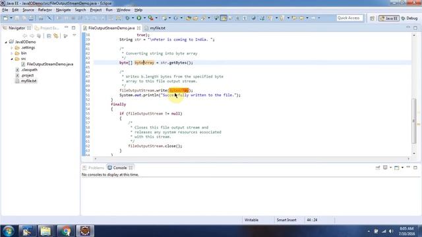Viewport: 422px width, 237px height.
Task: Click the editor horizontal scrollbar
Action: click(252, 159)
